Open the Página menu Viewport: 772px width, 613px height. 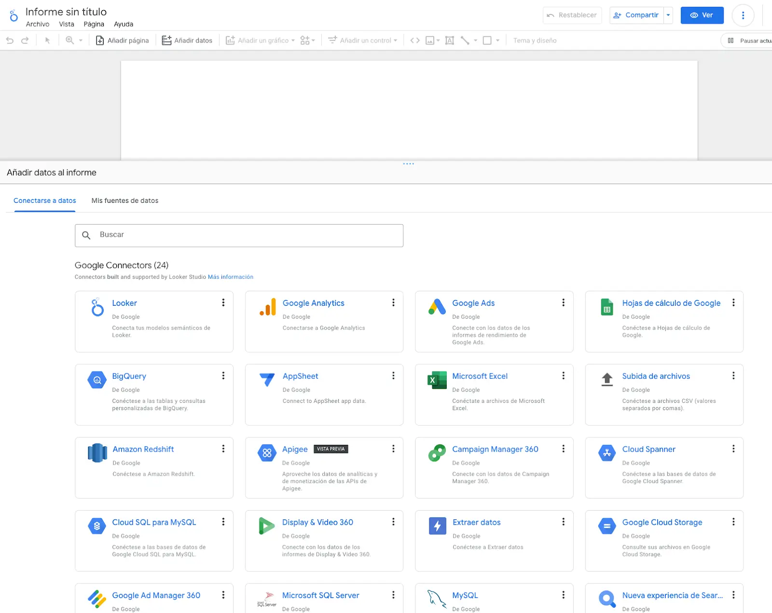point(94,24)
